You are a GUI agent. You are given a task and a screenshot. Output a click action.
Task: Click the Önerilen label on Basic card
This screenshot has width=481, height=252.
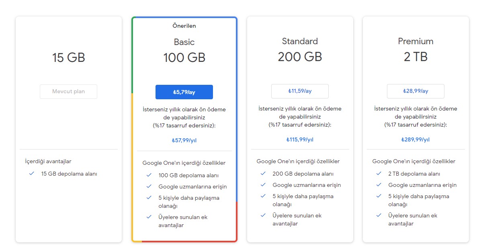(x=184, y=26)
